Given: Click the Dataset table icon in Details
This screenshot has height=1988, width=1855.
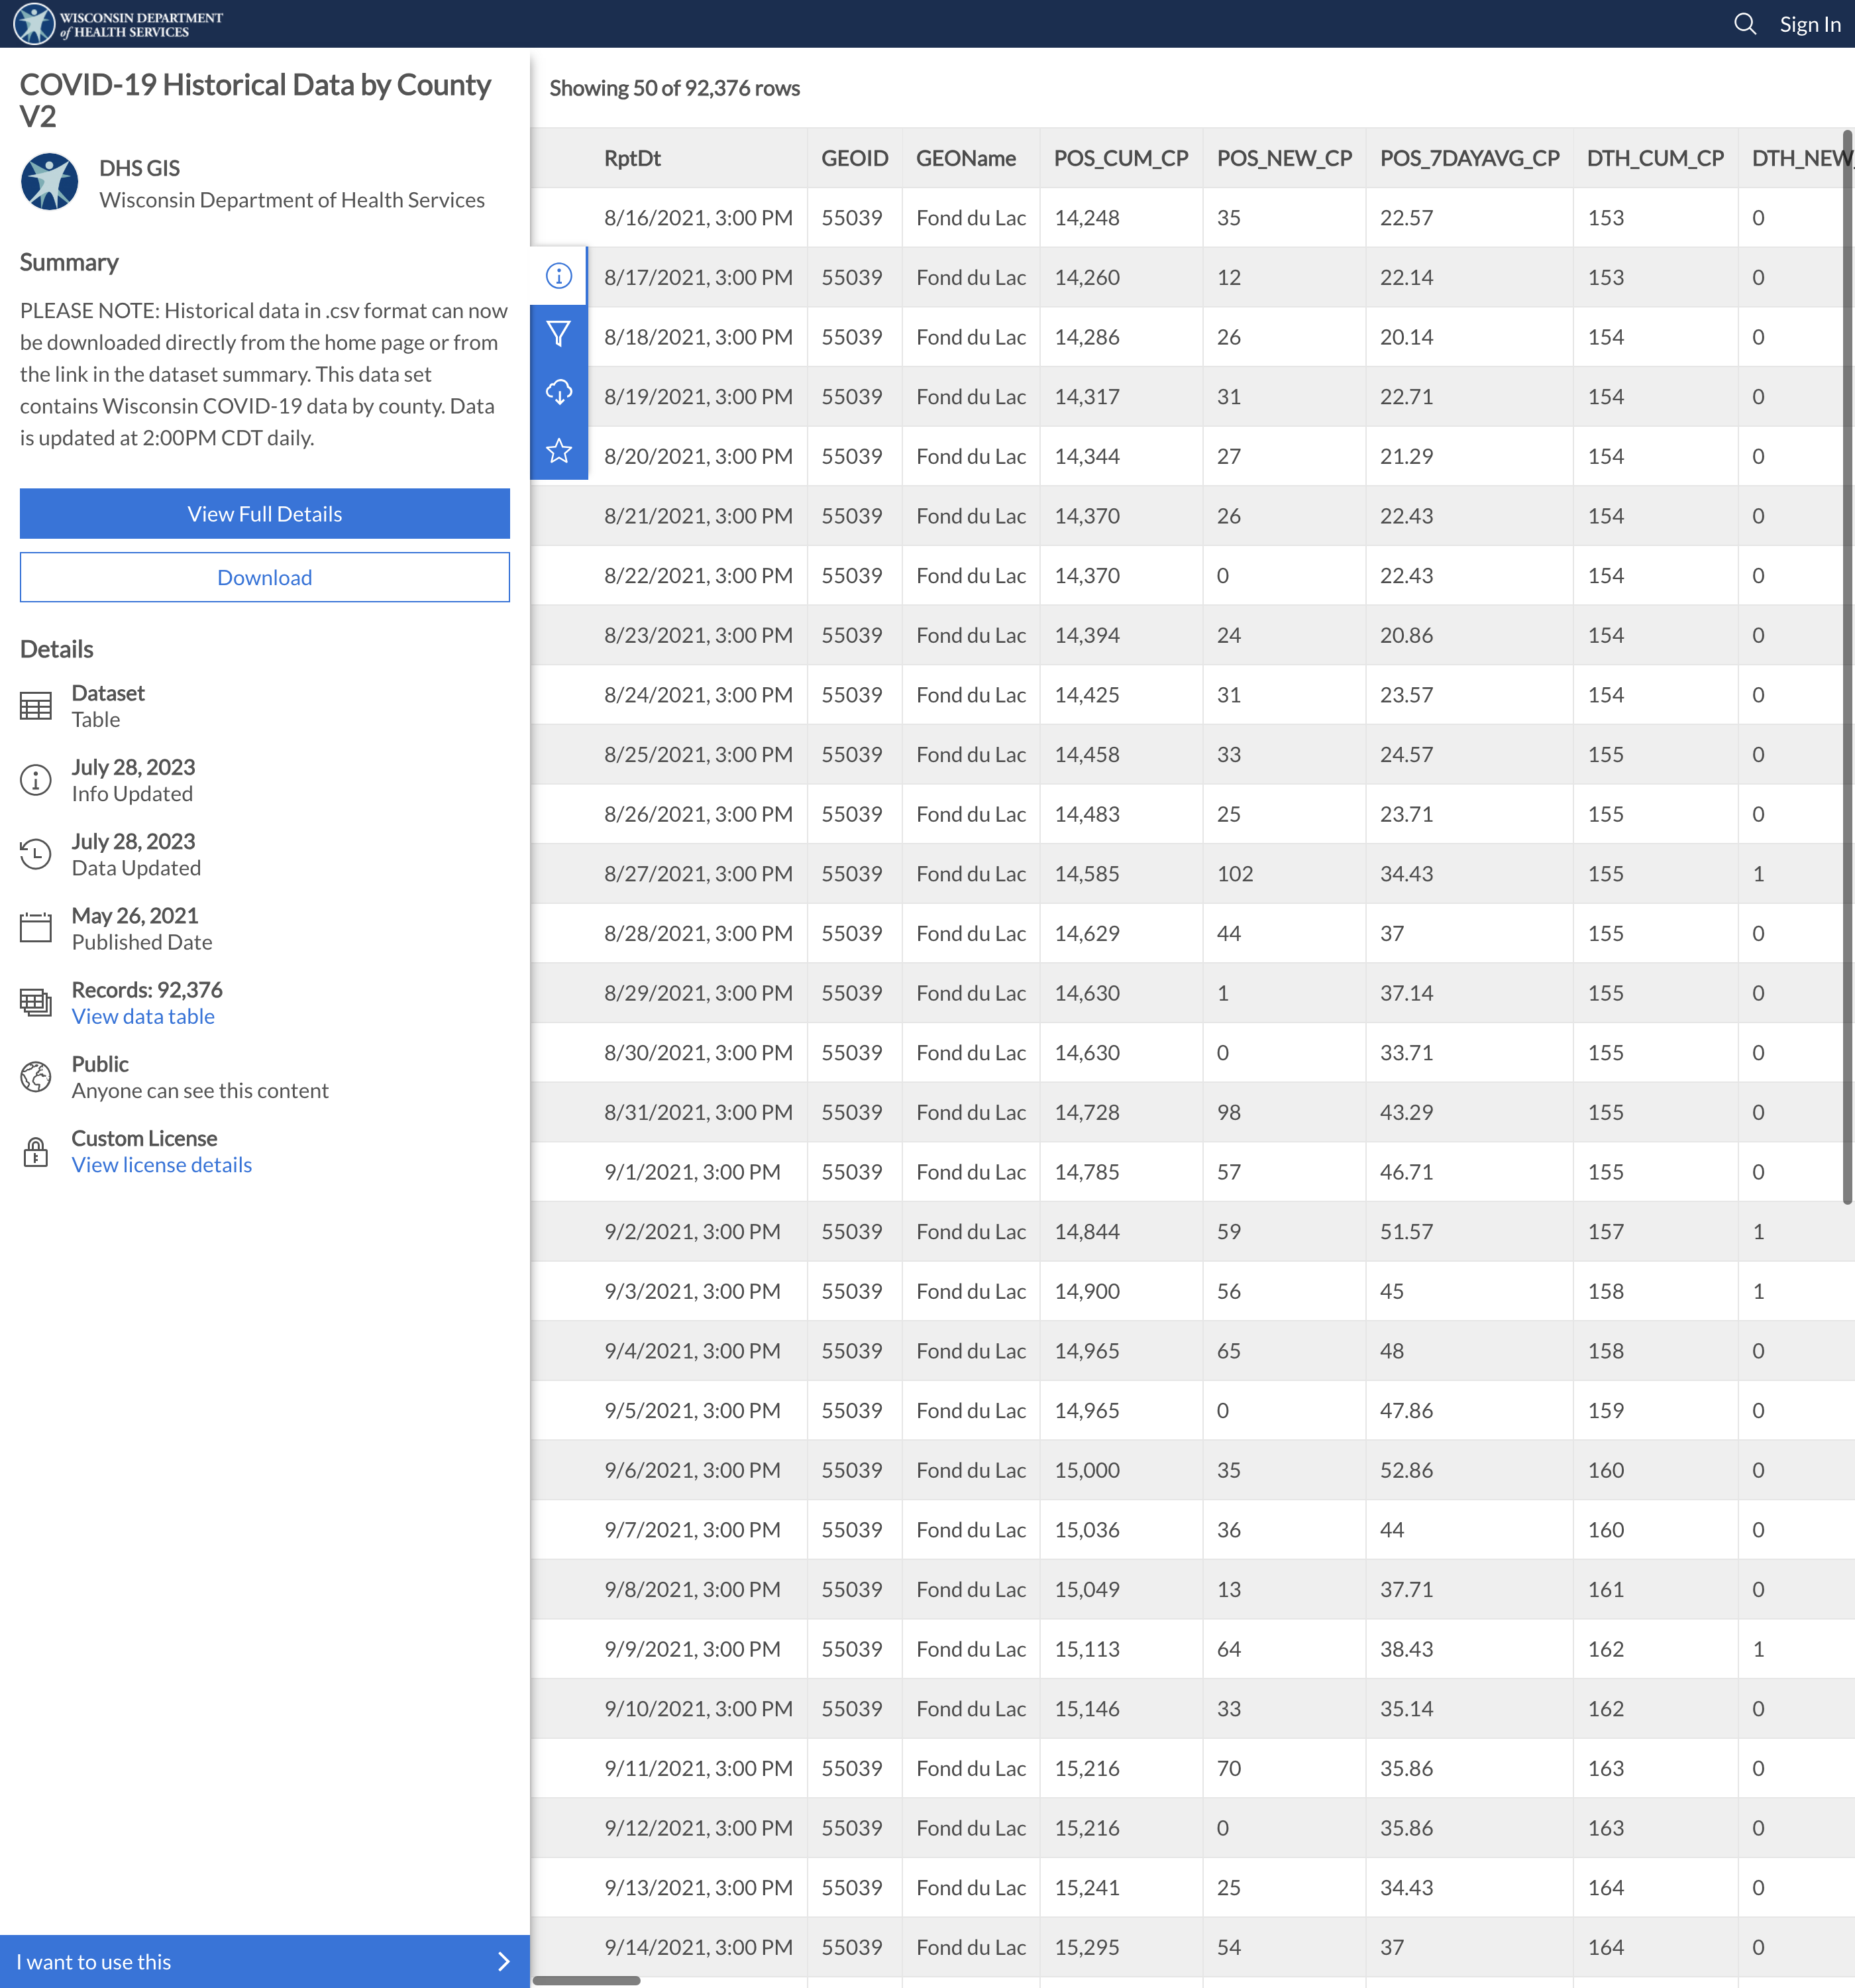Looking at the screenshot, I should [36, 706].
